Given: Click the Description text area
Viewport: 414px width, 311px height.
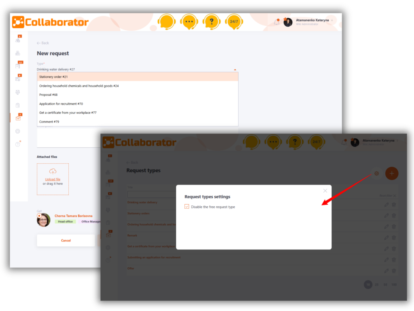Looking at the screenshot, I should 69,138.
